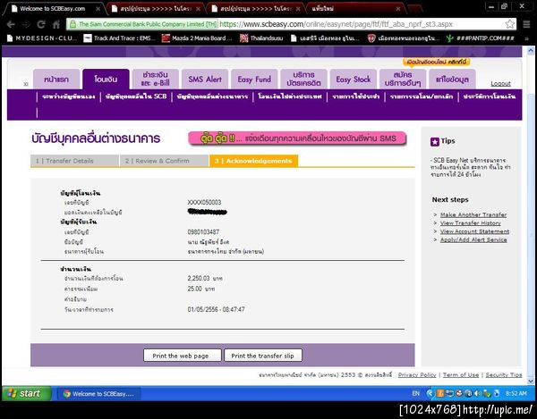Open the แก้ไขข้อมูล tab
Viewport: 537px width, 419px height.
[452, 80]
